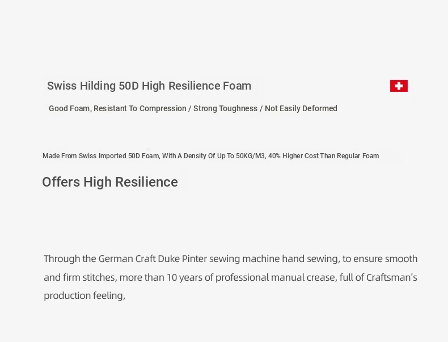Screen dimensions: 448x342
Task: Click "40% Higher Cost Than Regular Foam" text
Action: tap(323, 156)
